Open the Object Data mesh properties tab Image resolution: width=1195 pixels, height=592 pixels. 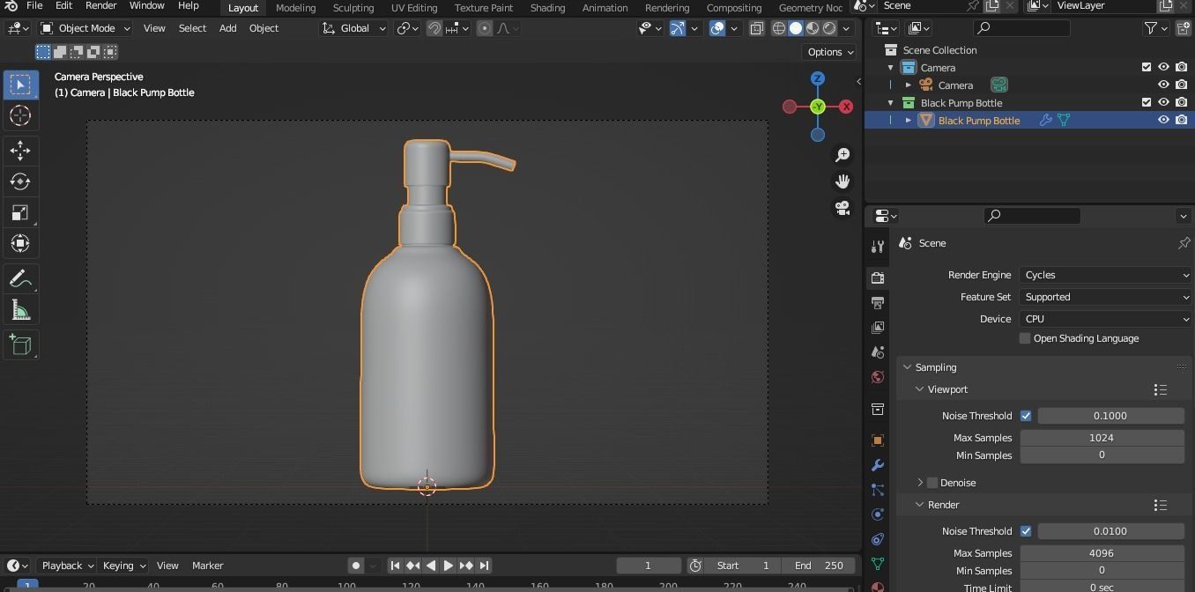(x=877, y=563)
